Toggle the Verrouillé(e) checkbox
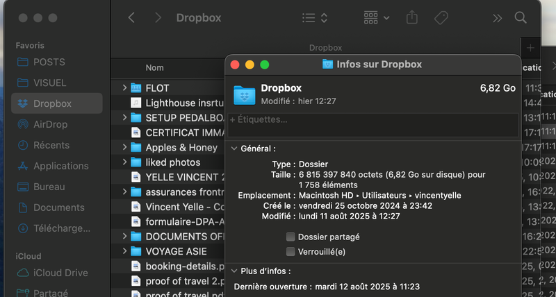The image size is (556, 297). pyautogui.click(x=291, y=251)
